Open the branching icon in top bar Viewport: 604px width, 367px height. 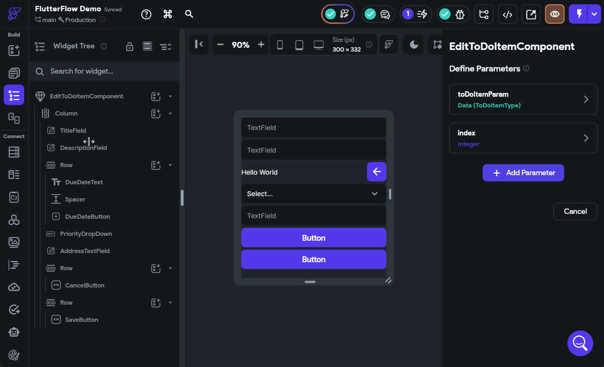[484, 15]
